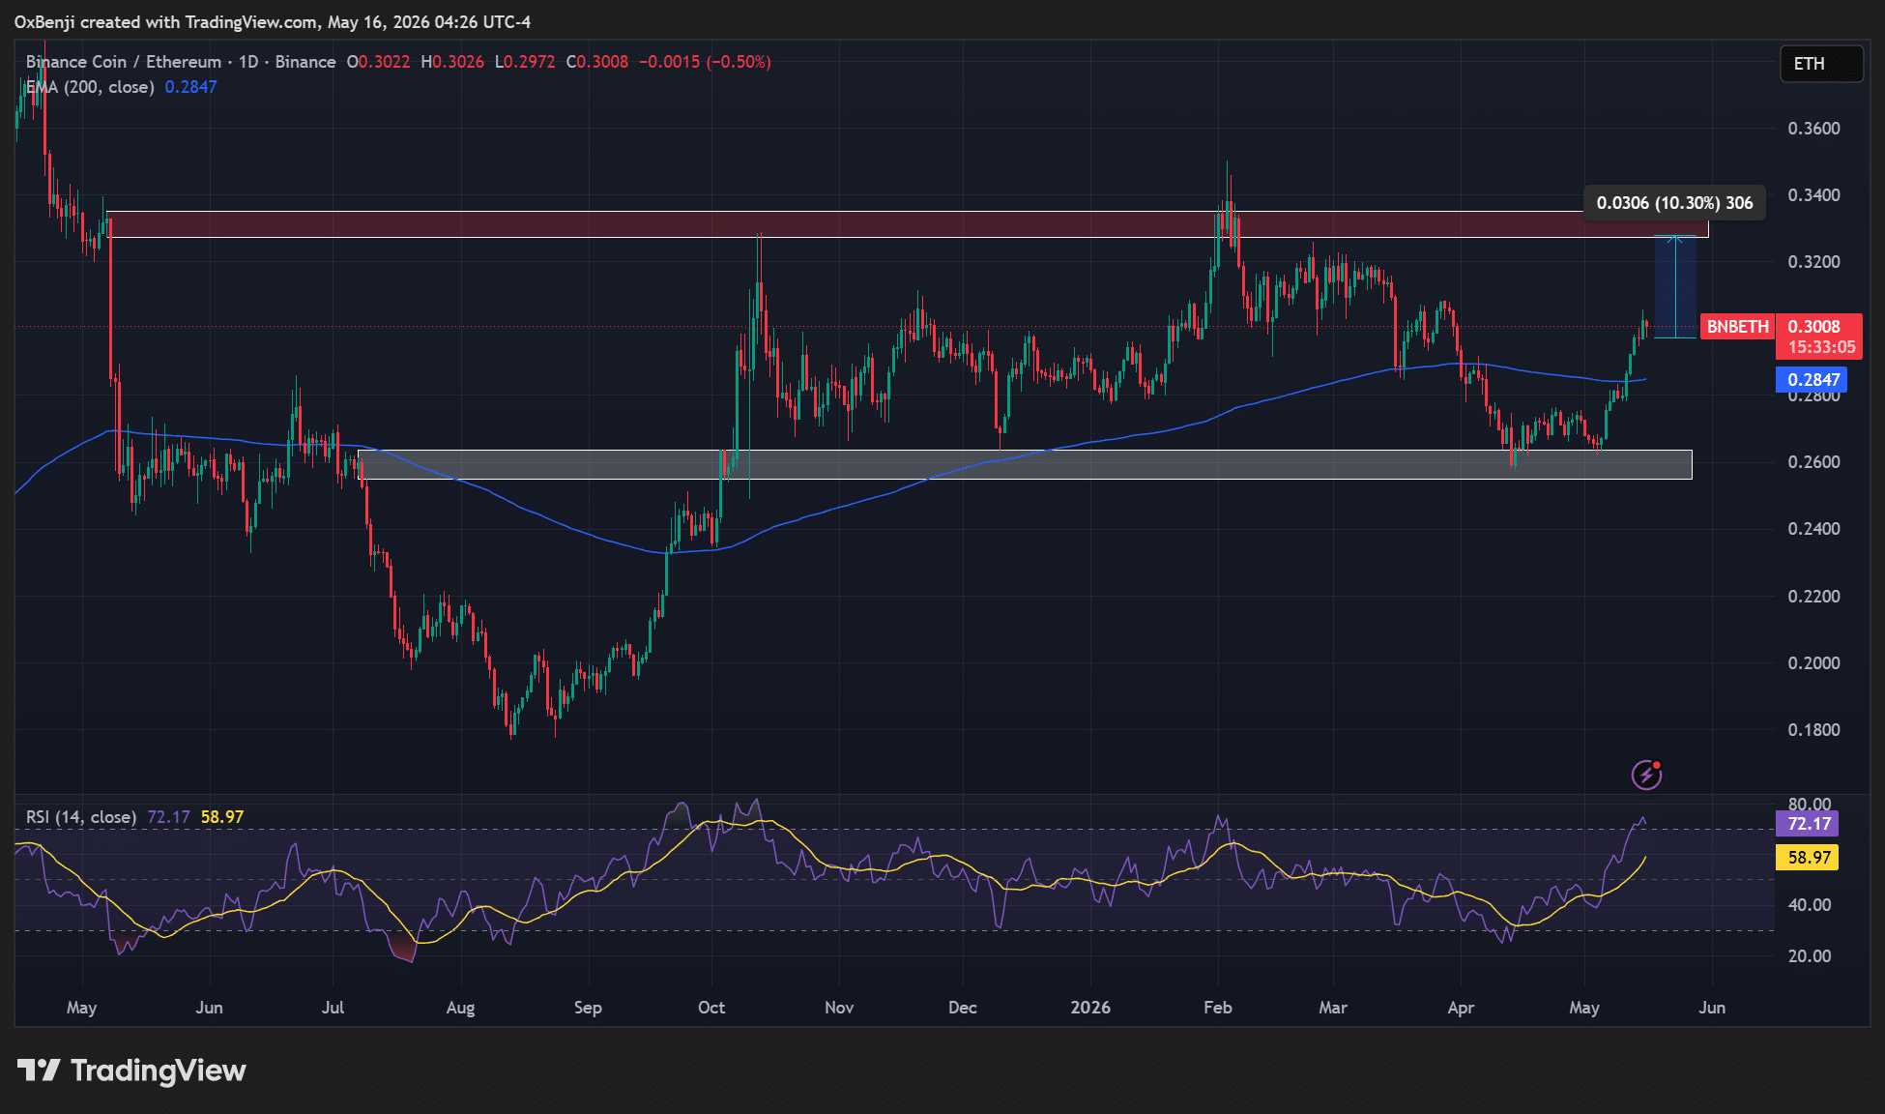Click the 80.00 RSI scale value
Image resolution: width=1885 pixels, height=1114 pixels.
(x=1810, y=805)
